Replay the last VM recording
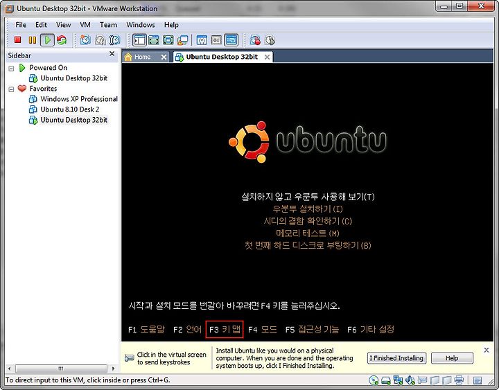The image size is (499, 390). pyautogui.click(x=270, y=40)
